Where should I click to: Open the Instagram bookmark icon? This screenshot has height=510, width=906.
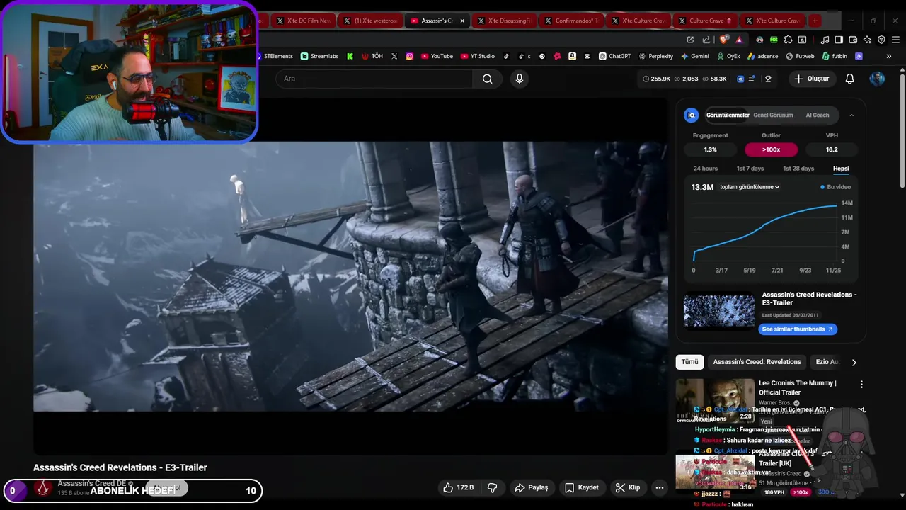point(409,56)
